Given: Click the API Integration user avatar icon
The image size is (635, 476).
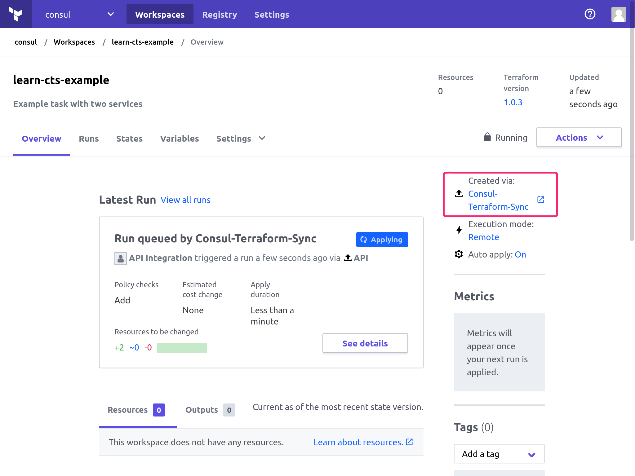Looking at the screenshot, I should pyautogui.click(x=120, y=258).
